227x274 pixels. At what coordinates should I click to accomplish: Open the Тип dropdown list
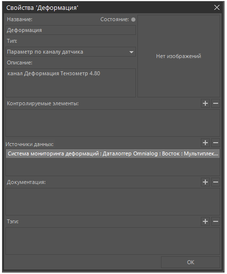(x=70, y=52)
